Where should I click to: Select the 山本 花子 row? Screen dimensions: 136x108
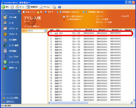coord(90,33)
